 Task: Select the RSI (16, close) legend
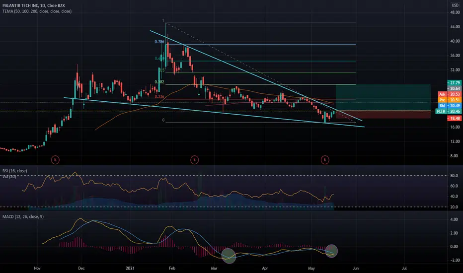(15, 171)
